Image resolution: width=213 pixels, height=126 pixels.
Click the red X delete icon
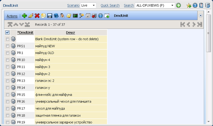pyautogui.click(x=37, y=16)
